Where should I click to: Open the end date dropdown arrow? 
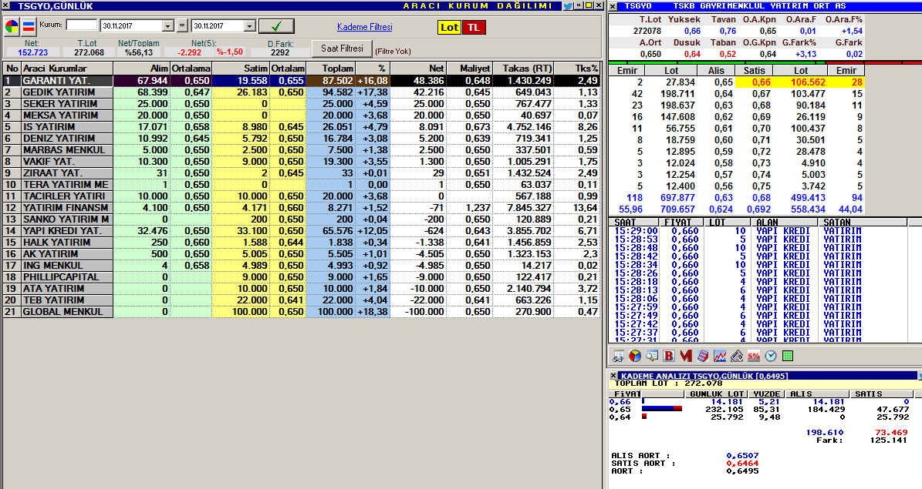[250, 26]
